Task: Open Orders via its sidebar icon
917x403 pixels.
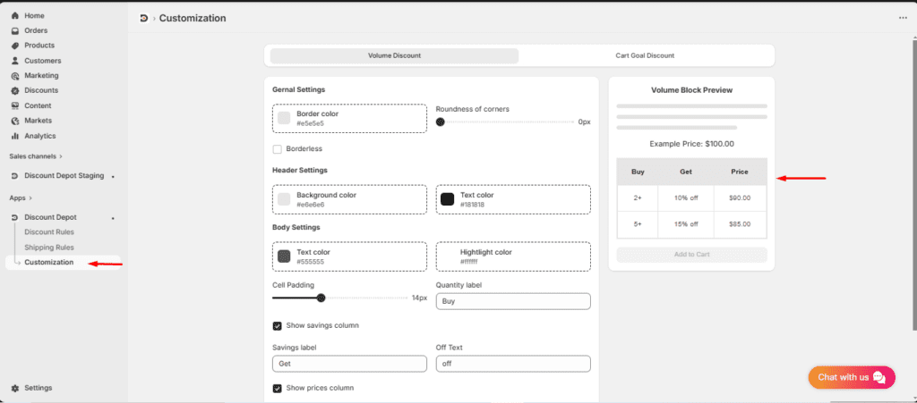Action: [15, 30]
